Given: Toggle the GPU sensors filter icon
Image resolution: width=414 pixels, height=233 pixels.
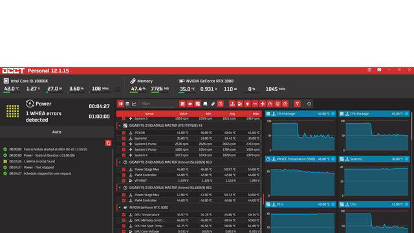Looking at the screenshot, I should 190,104.
